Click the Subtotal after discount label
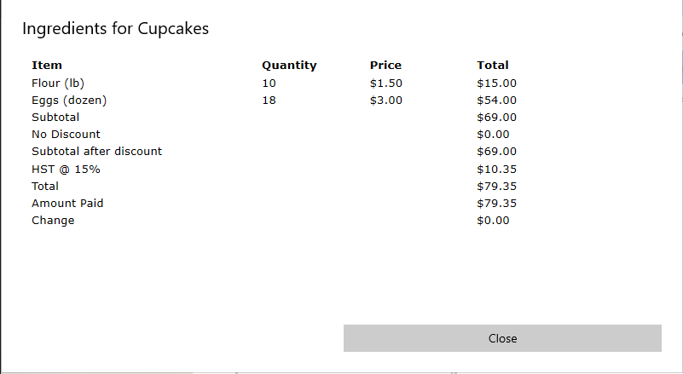 [96, 151]
